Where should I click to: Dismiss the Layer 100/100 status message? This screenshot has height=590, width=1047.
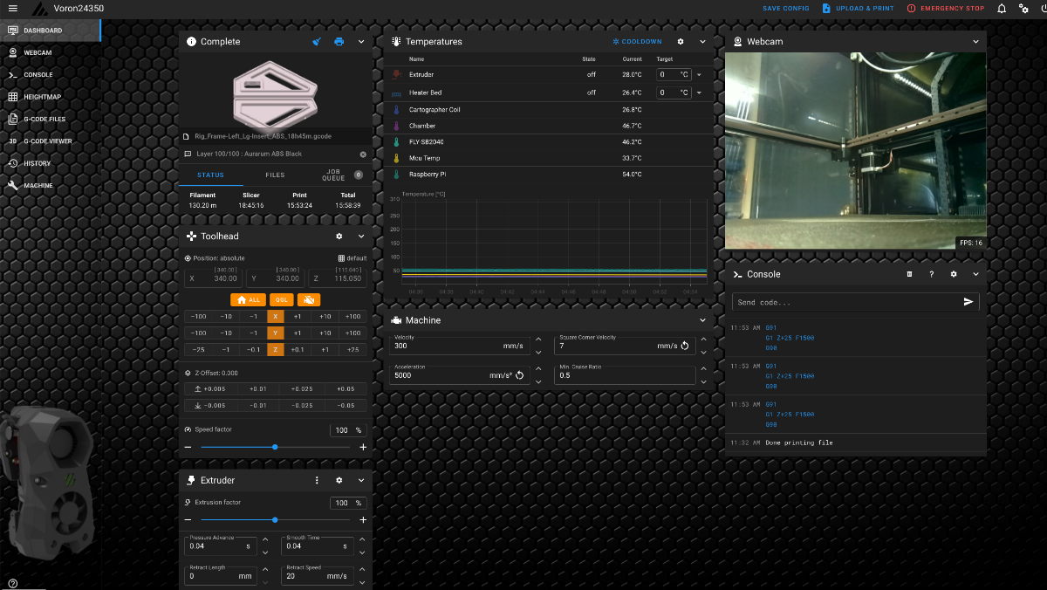click(x=363, y=154)
